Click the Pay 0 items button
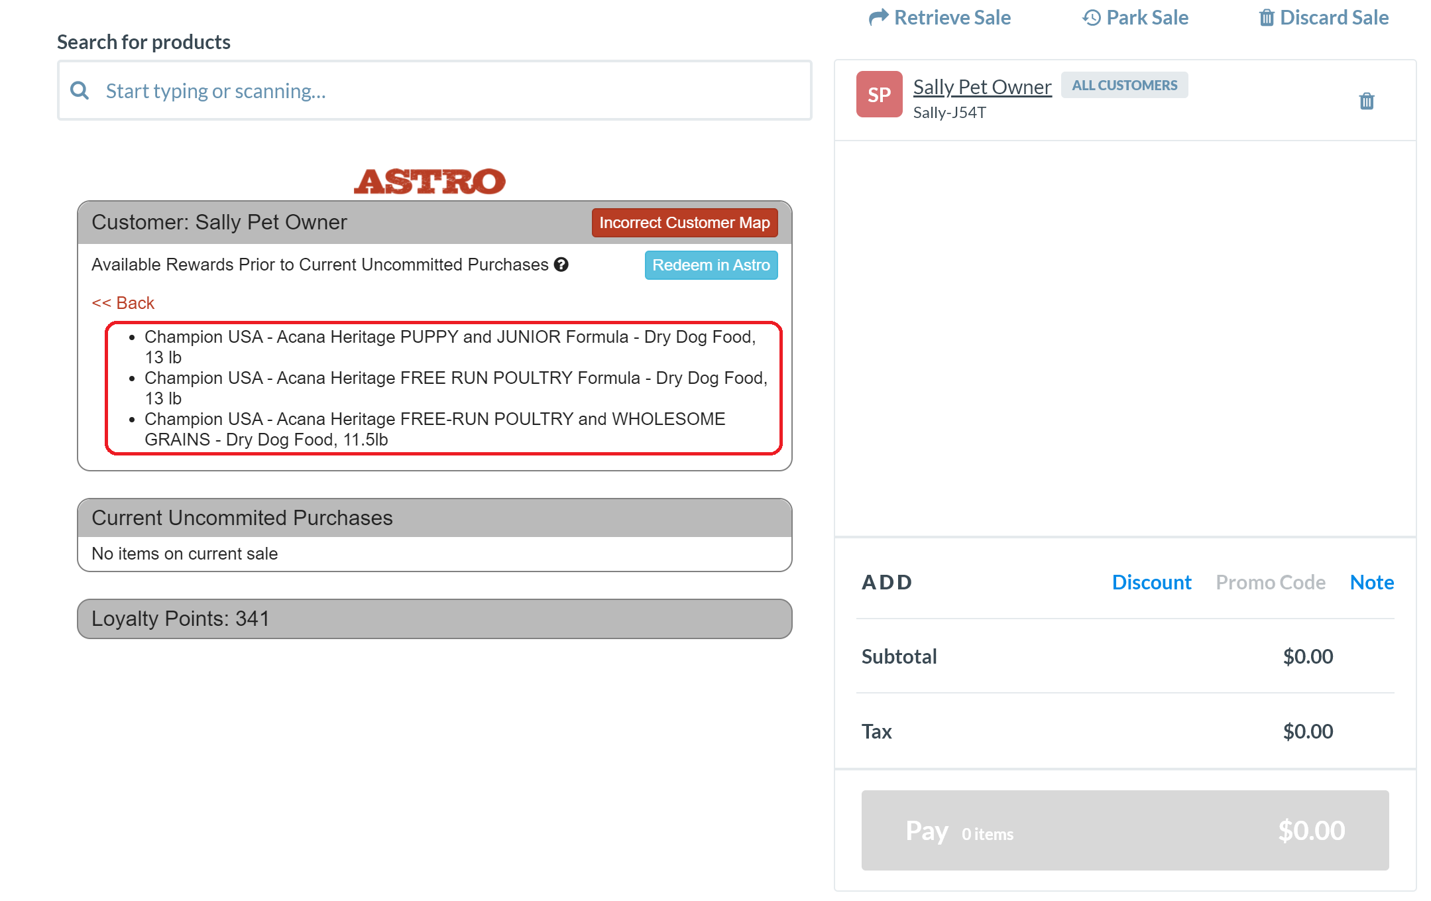Image resolution: width=1431 pixels, height=901 pixels. (1125, 830)
